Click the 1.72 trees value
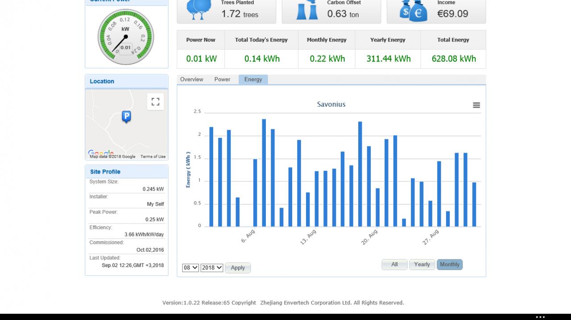The image size is (571, 320). 240,14
